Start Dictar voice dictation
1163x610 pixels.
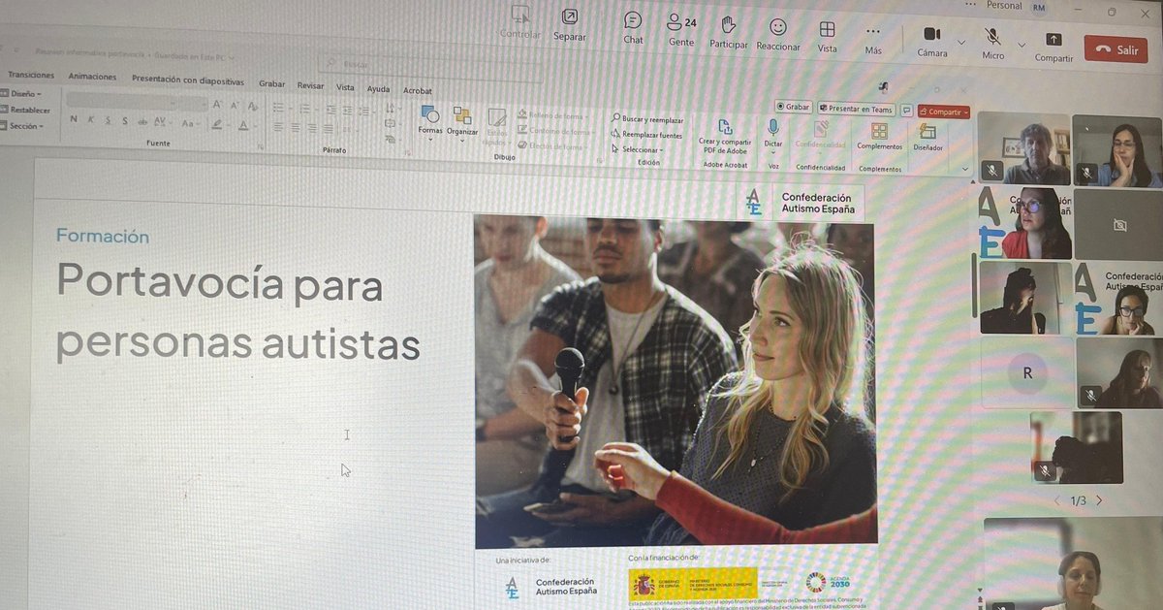tap(773, 135)
